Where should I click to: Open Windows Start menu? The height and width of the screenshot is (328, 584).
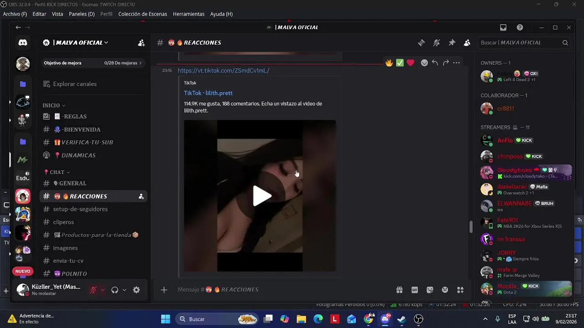coord(166,319)
